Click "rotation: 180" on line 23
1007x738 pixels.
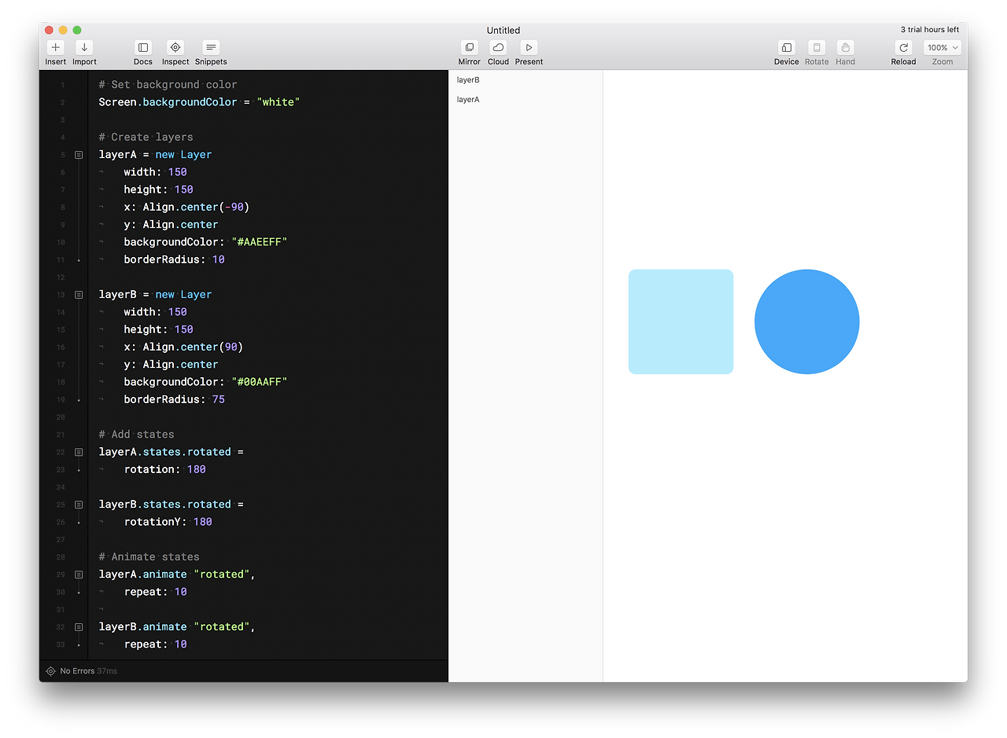(x=164, y=469)
